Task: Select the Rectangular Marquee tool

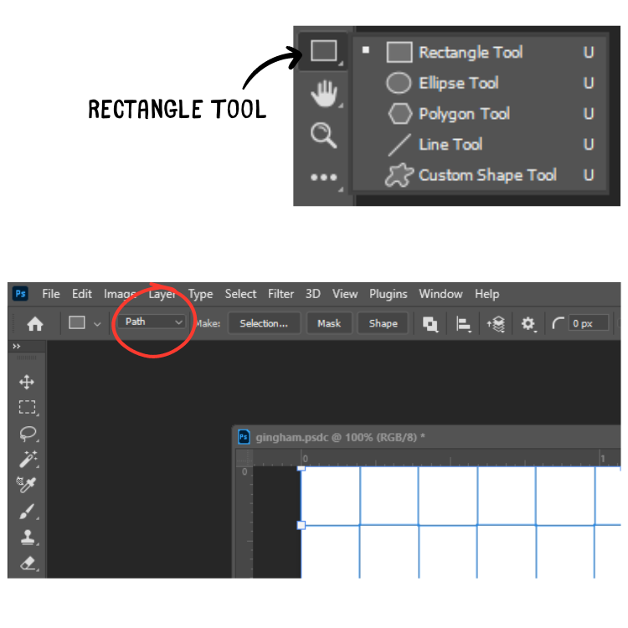Action: [x=28, y=407]
